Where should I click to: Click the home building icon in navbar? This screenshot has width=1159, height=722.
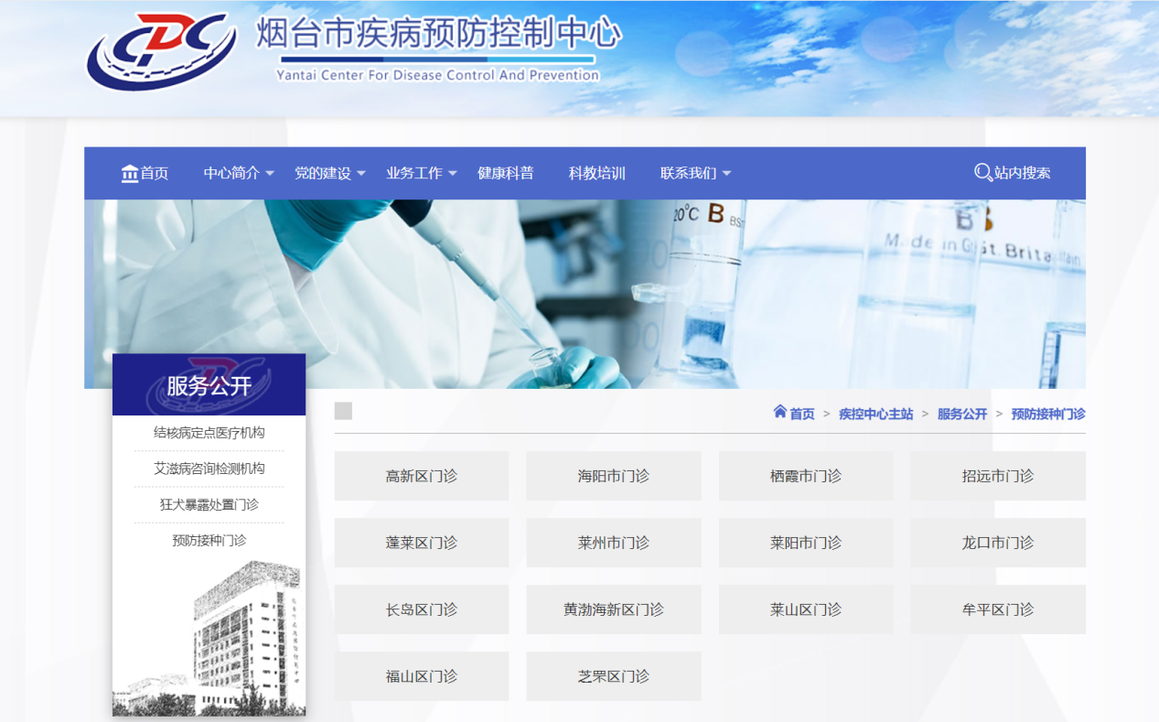130,173
